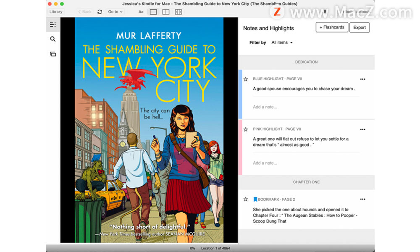This screenshot has height=252, width=420.
Task: Click 'Location 1 of 4864' in status bar
Action: [x=215, y=248]
